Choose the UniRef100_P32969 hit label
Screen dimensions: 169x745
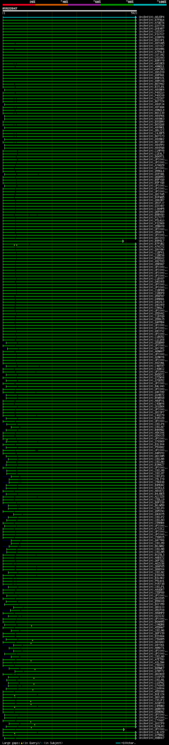point(152,223)
